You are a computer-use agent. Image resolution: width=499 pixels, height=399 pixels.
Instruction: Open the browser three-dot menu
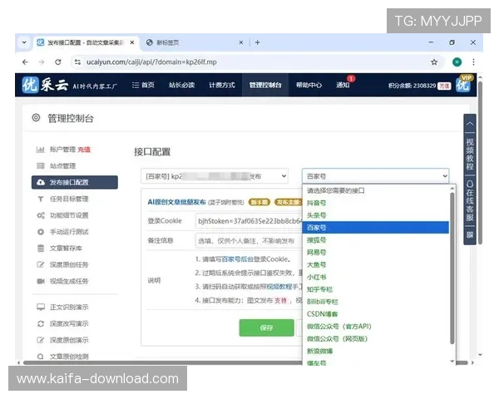pos(473,62)
